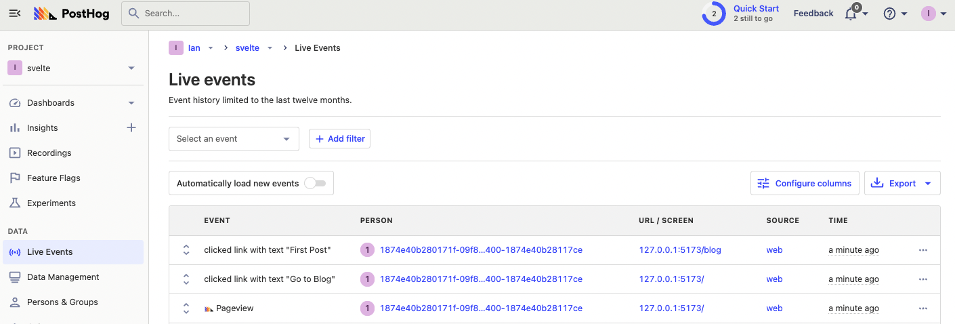Image resolution: width=955 pixels, height=324 pixels.
Task: Click the Add filter button
Action: [x=339, y=139]
